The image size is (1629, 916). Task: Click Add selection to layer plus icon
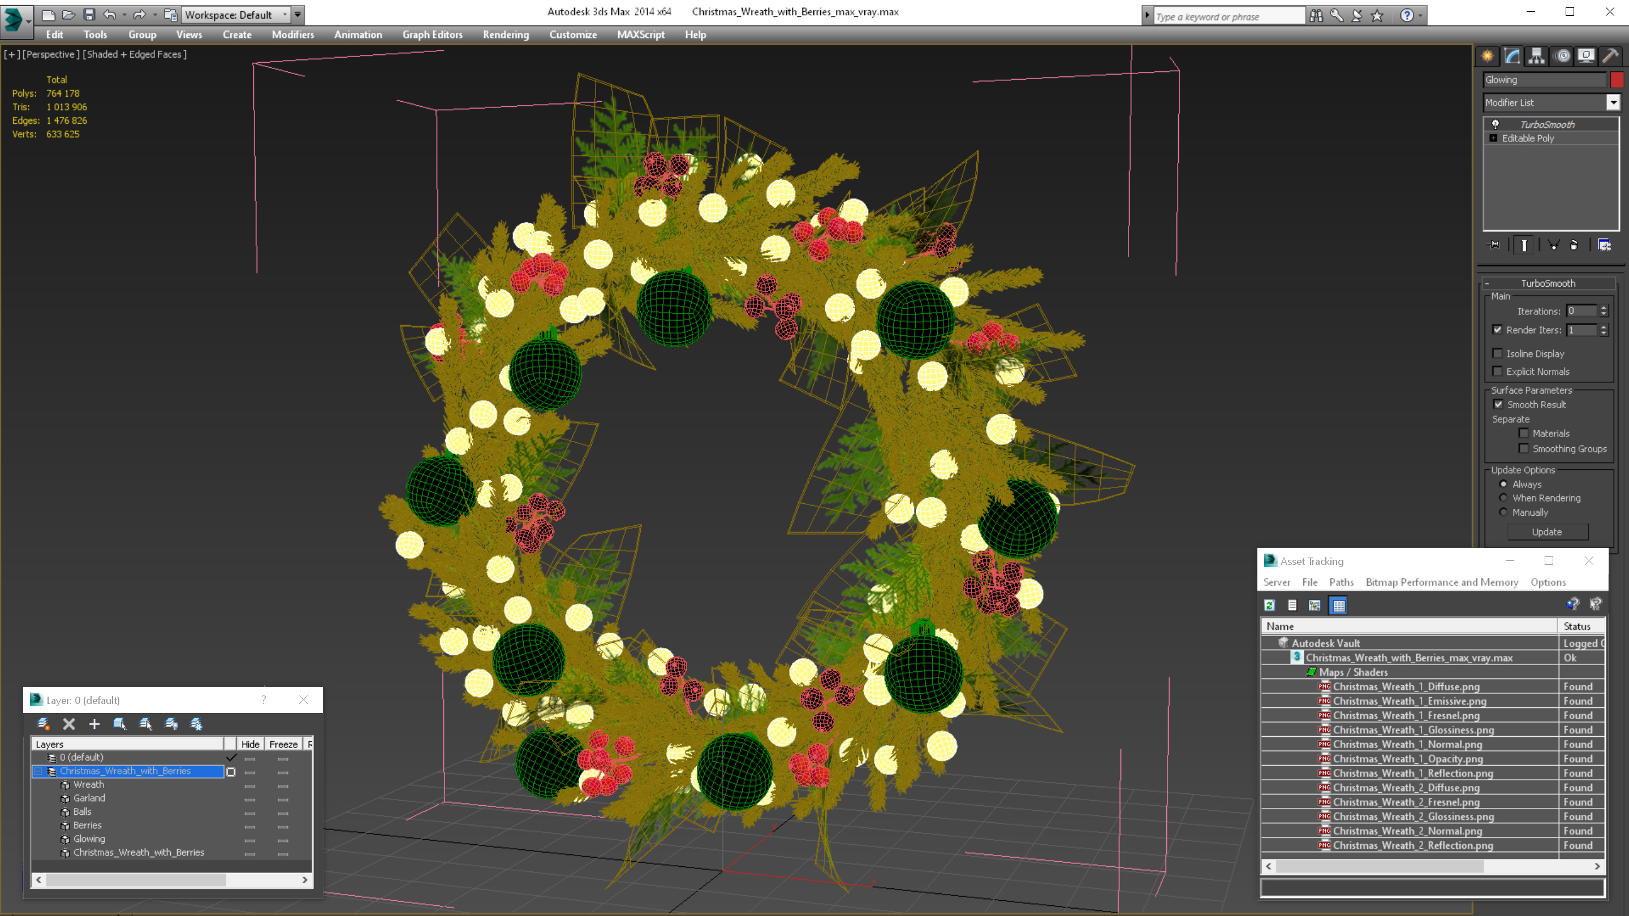pyautogui.click(x=94, y=724)
